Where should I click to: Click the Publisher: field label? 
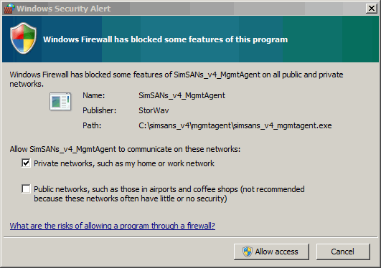click(x=100, y=110)
